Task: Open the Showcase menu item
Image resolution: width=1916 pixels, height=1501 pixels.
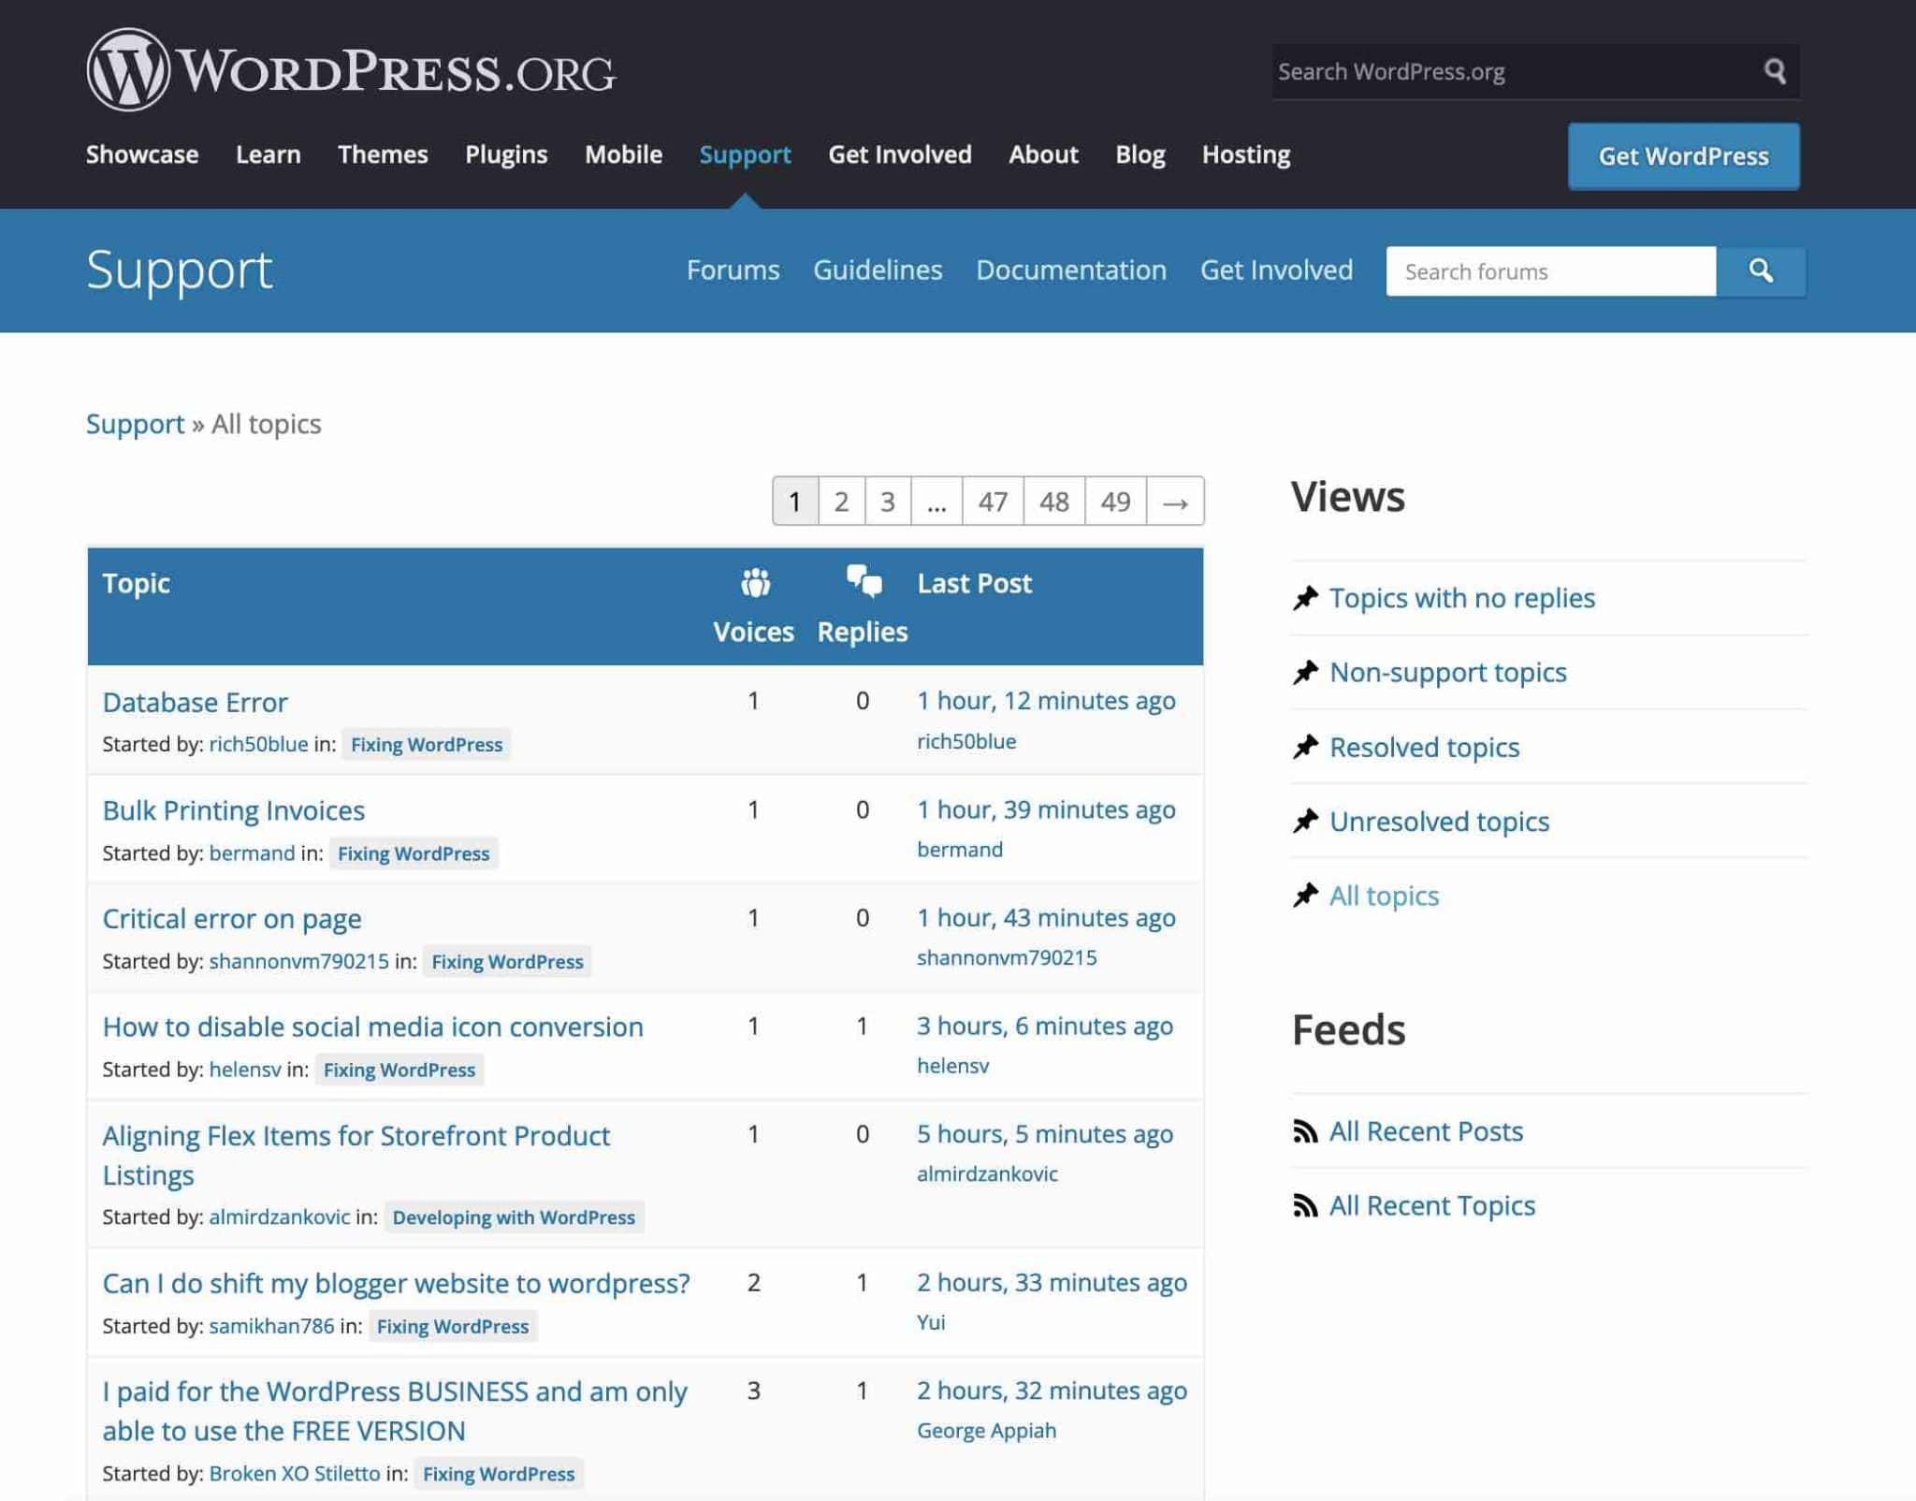Action: coord(142,154)
